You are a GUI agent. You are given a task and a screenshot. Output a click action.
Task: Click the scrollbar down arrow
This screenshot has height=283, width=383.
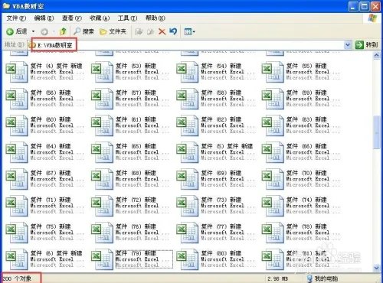pyautogui.click(x=377, y=268)
